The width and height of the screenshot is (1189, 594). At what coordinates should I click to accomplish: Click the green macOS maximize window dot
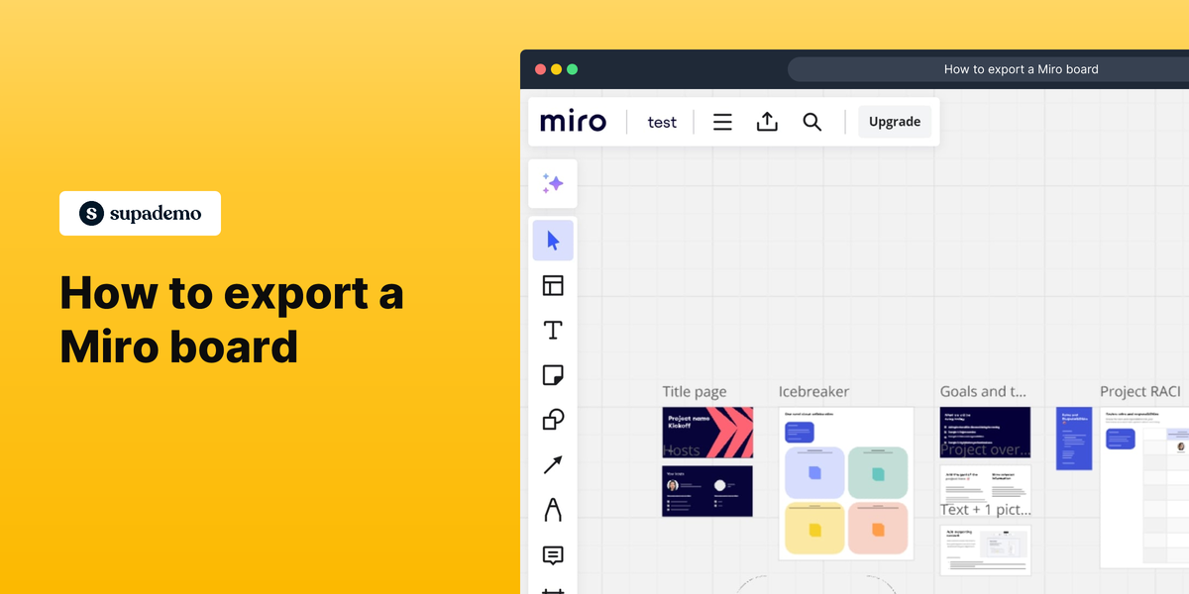572,69
